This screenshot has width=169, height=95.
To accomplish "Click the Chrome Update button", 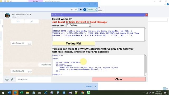I will coord(91,9).
